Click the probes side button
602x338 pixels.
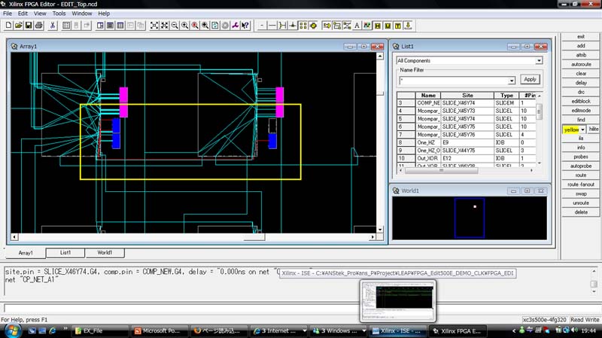[x=581, y=157]
